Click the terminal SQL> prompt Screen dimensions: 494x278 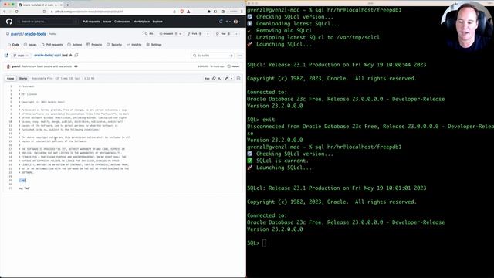[253, 243]
